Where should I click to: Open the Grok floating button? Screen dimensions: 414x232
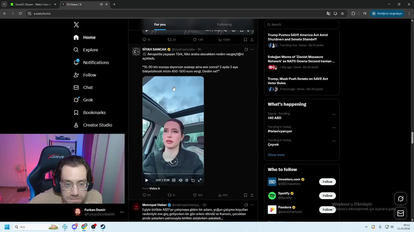[400, 199]
